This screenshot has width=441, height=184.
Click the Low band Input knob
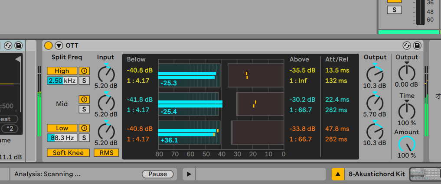[106, 132]
